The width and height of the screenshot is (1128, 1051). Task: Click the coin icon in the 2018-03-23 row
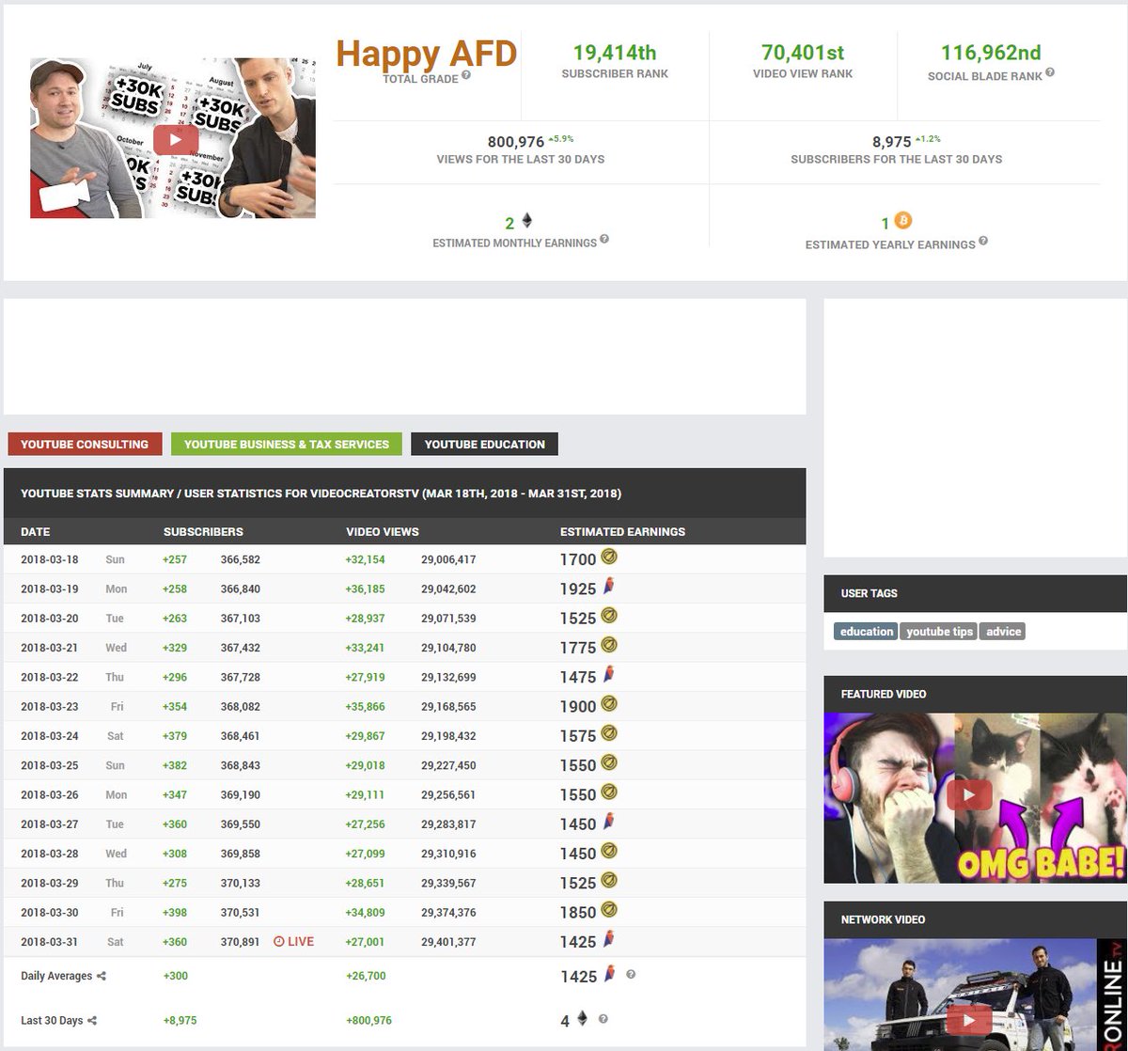[x=609, y=704]
